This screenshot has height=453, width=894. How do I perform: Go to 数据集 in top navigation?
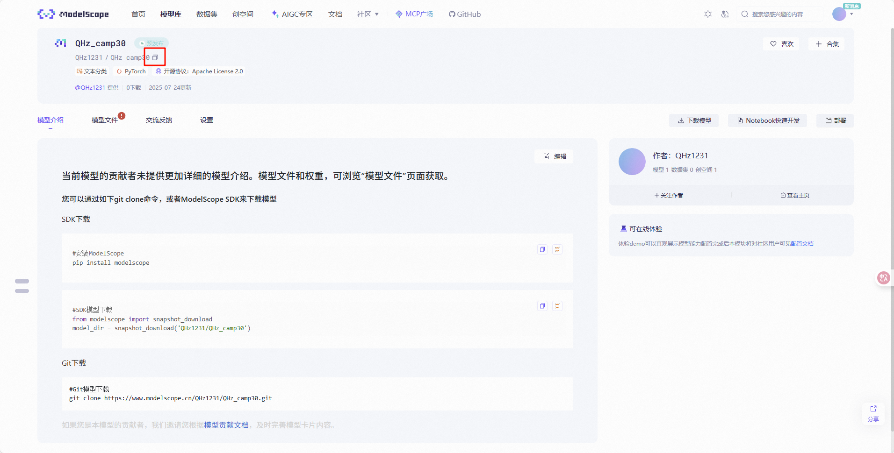click(207, 14)
